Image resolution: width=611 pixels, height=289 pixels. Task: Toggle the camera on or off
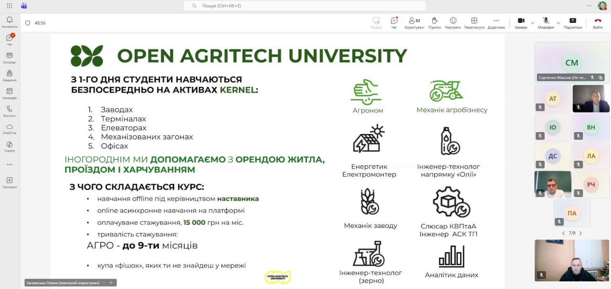tap(521, 22)
